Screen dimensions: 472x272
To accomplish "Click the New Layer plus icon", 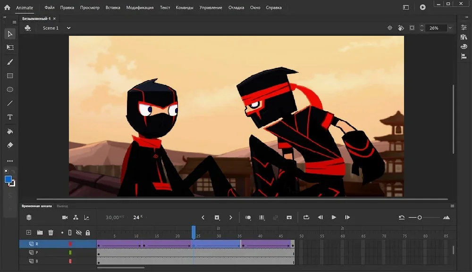I will click(x=29, y=232).
